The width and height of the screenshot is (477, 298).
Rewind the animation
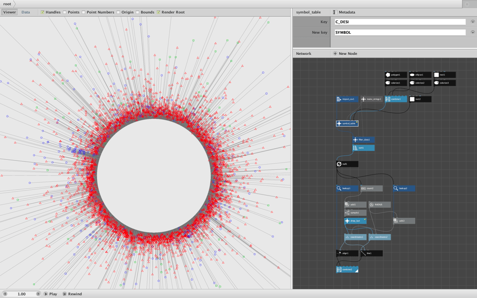coord(72,294)
